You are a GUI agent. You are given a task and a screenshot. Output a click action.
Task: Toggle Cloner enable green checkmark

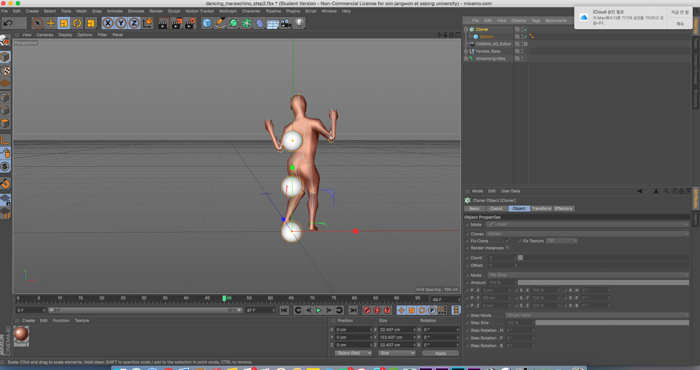[x=526, y=30]
